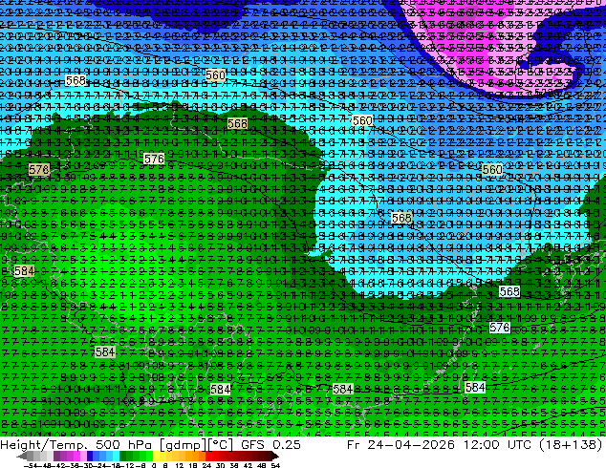The width and height of the screenshot is (606, 468).
Task: Click the '584' contour label at the map's left edge
Action: click(24, 271)
